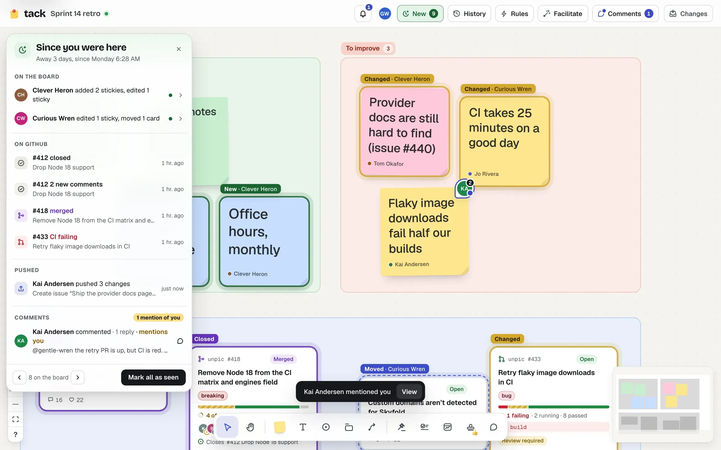The width and height of the screenshot is (721, 450).
Task: Open the Comments panel
Action: [625, 13]
